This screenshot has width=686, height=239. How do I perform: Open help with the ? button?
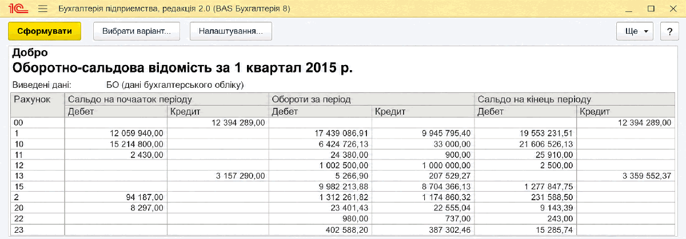(x=669, y=31)
